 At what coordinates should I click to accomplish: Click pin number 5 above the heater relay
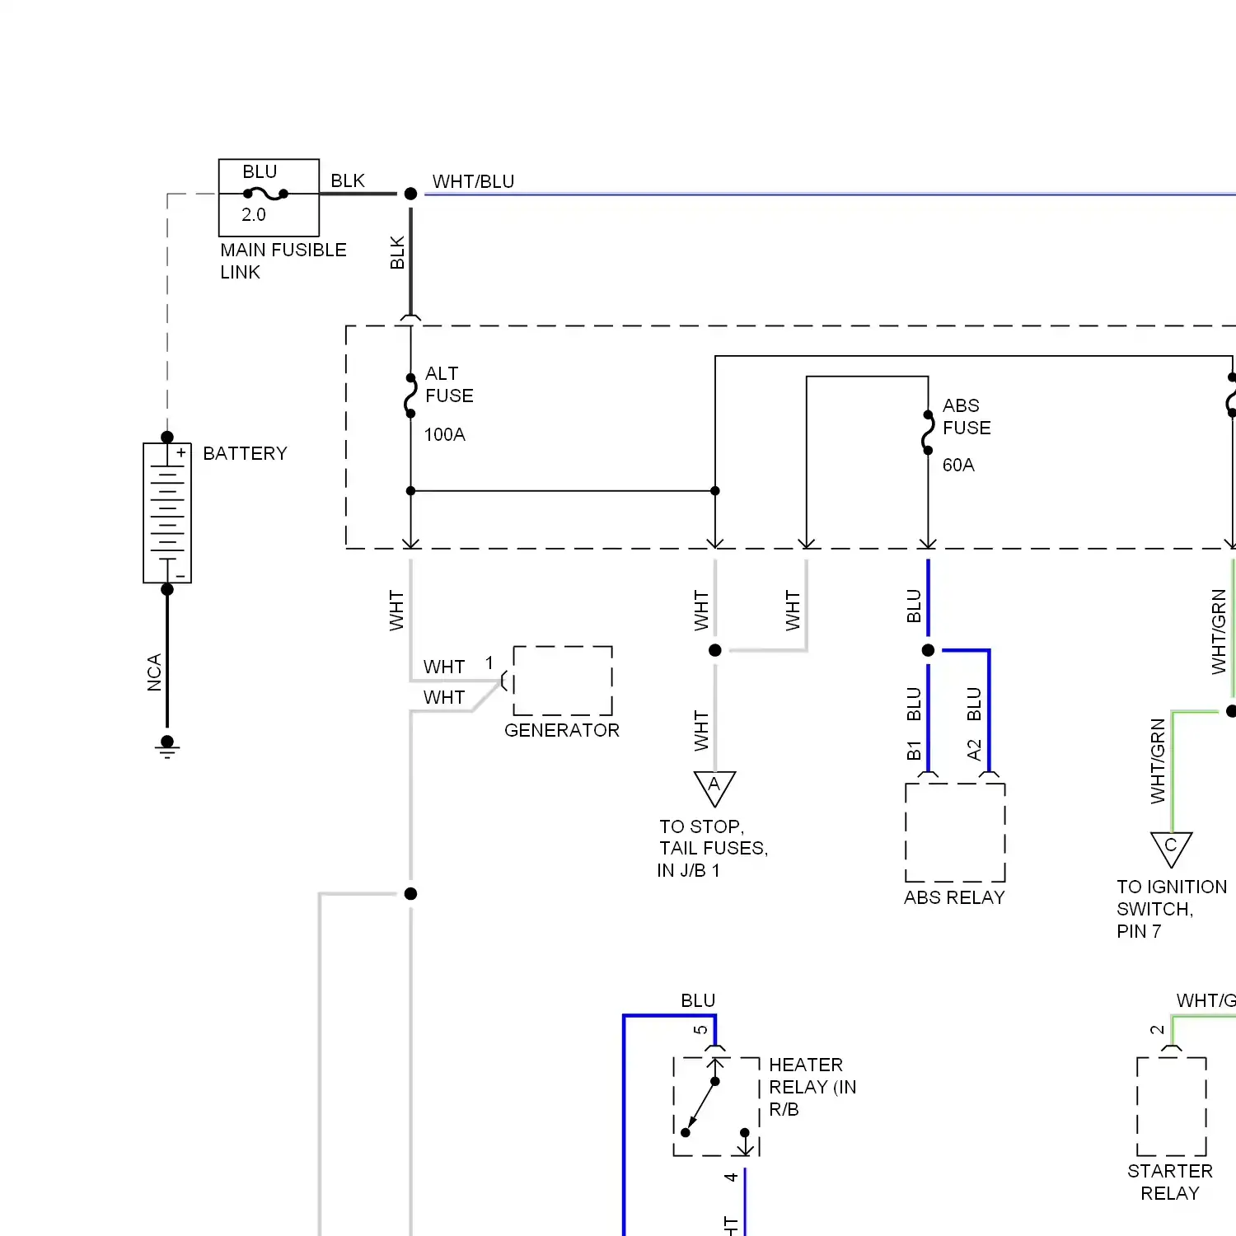click(700, 1029)
